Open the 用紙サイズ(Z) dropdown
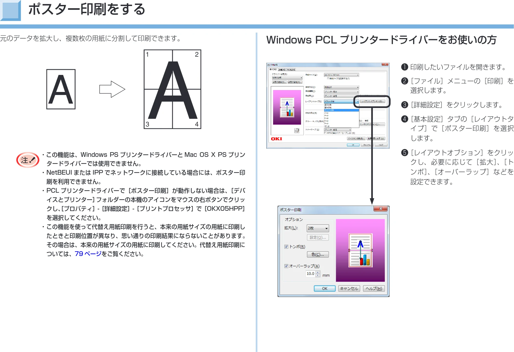 pyautogui.click(x=341, y=75)
